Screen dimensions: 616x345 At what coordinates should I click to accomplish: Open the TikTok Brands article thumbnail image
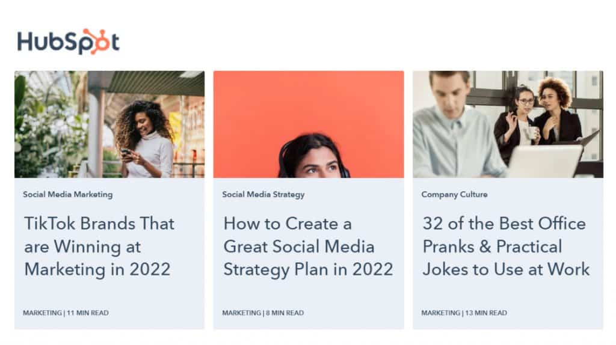pos(109,124)
